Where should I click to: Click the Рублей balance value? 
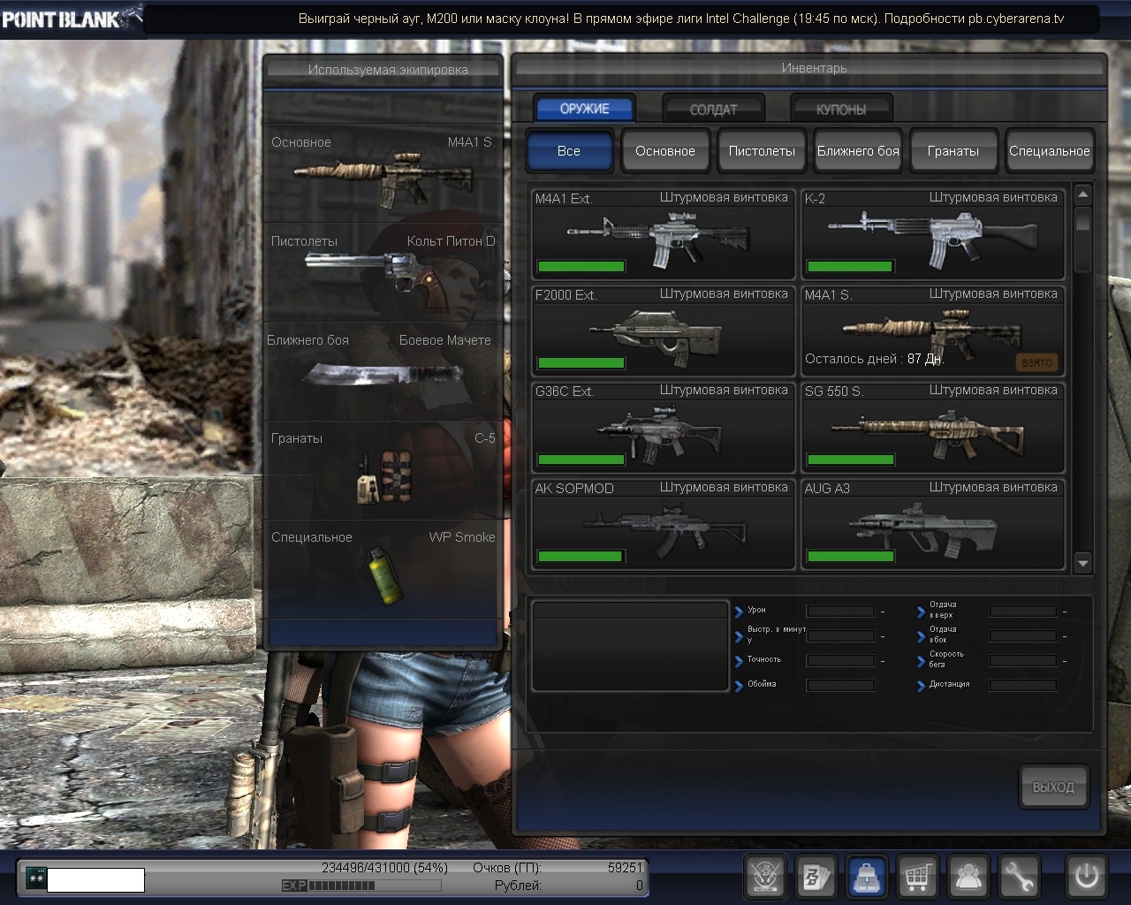click(639, 886)
